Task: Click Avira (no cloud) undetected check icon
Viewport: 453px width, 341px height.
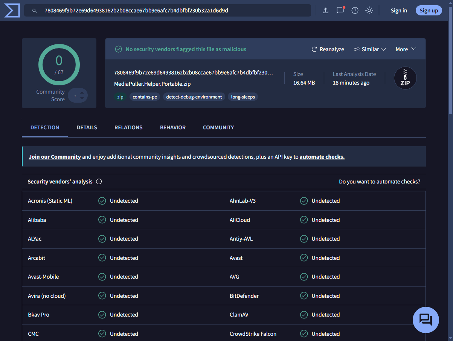Action: [102, 296]
